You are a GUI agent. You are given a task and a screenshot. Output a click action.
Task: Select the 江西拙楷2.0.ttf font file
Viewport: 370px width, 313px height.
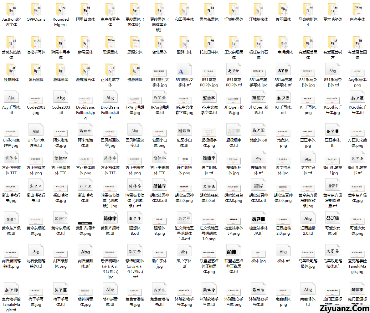[308, 219]
